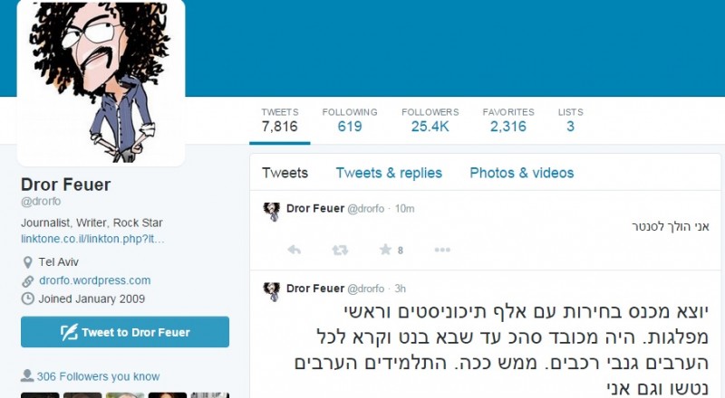
Task: Select the Tweets timeline tab
Action: click(285, 173)
